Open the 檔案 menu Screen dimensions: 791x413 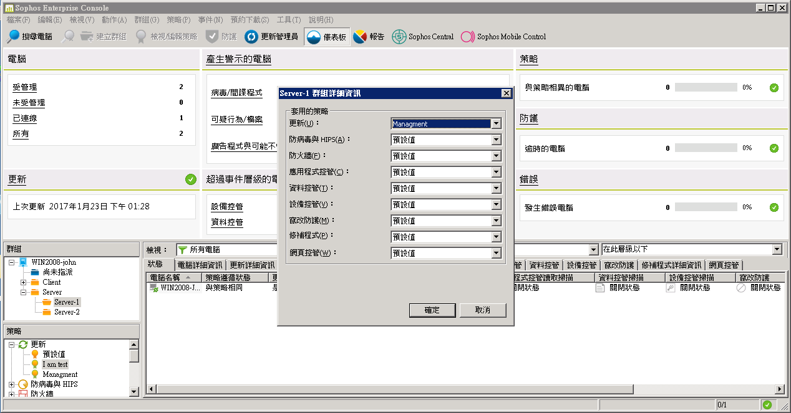pyautogui.click(x=18, y=20)
